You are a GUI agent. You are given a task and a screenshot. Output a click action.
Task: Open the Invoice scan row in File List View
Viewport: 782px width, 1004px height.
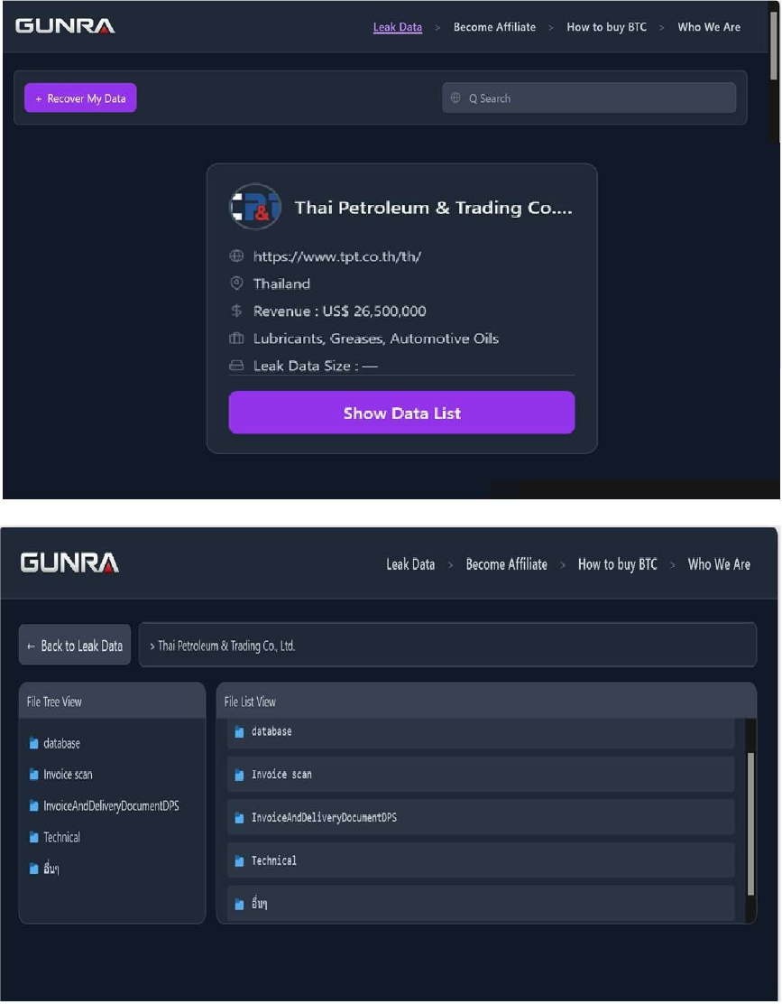click(480, 775)
